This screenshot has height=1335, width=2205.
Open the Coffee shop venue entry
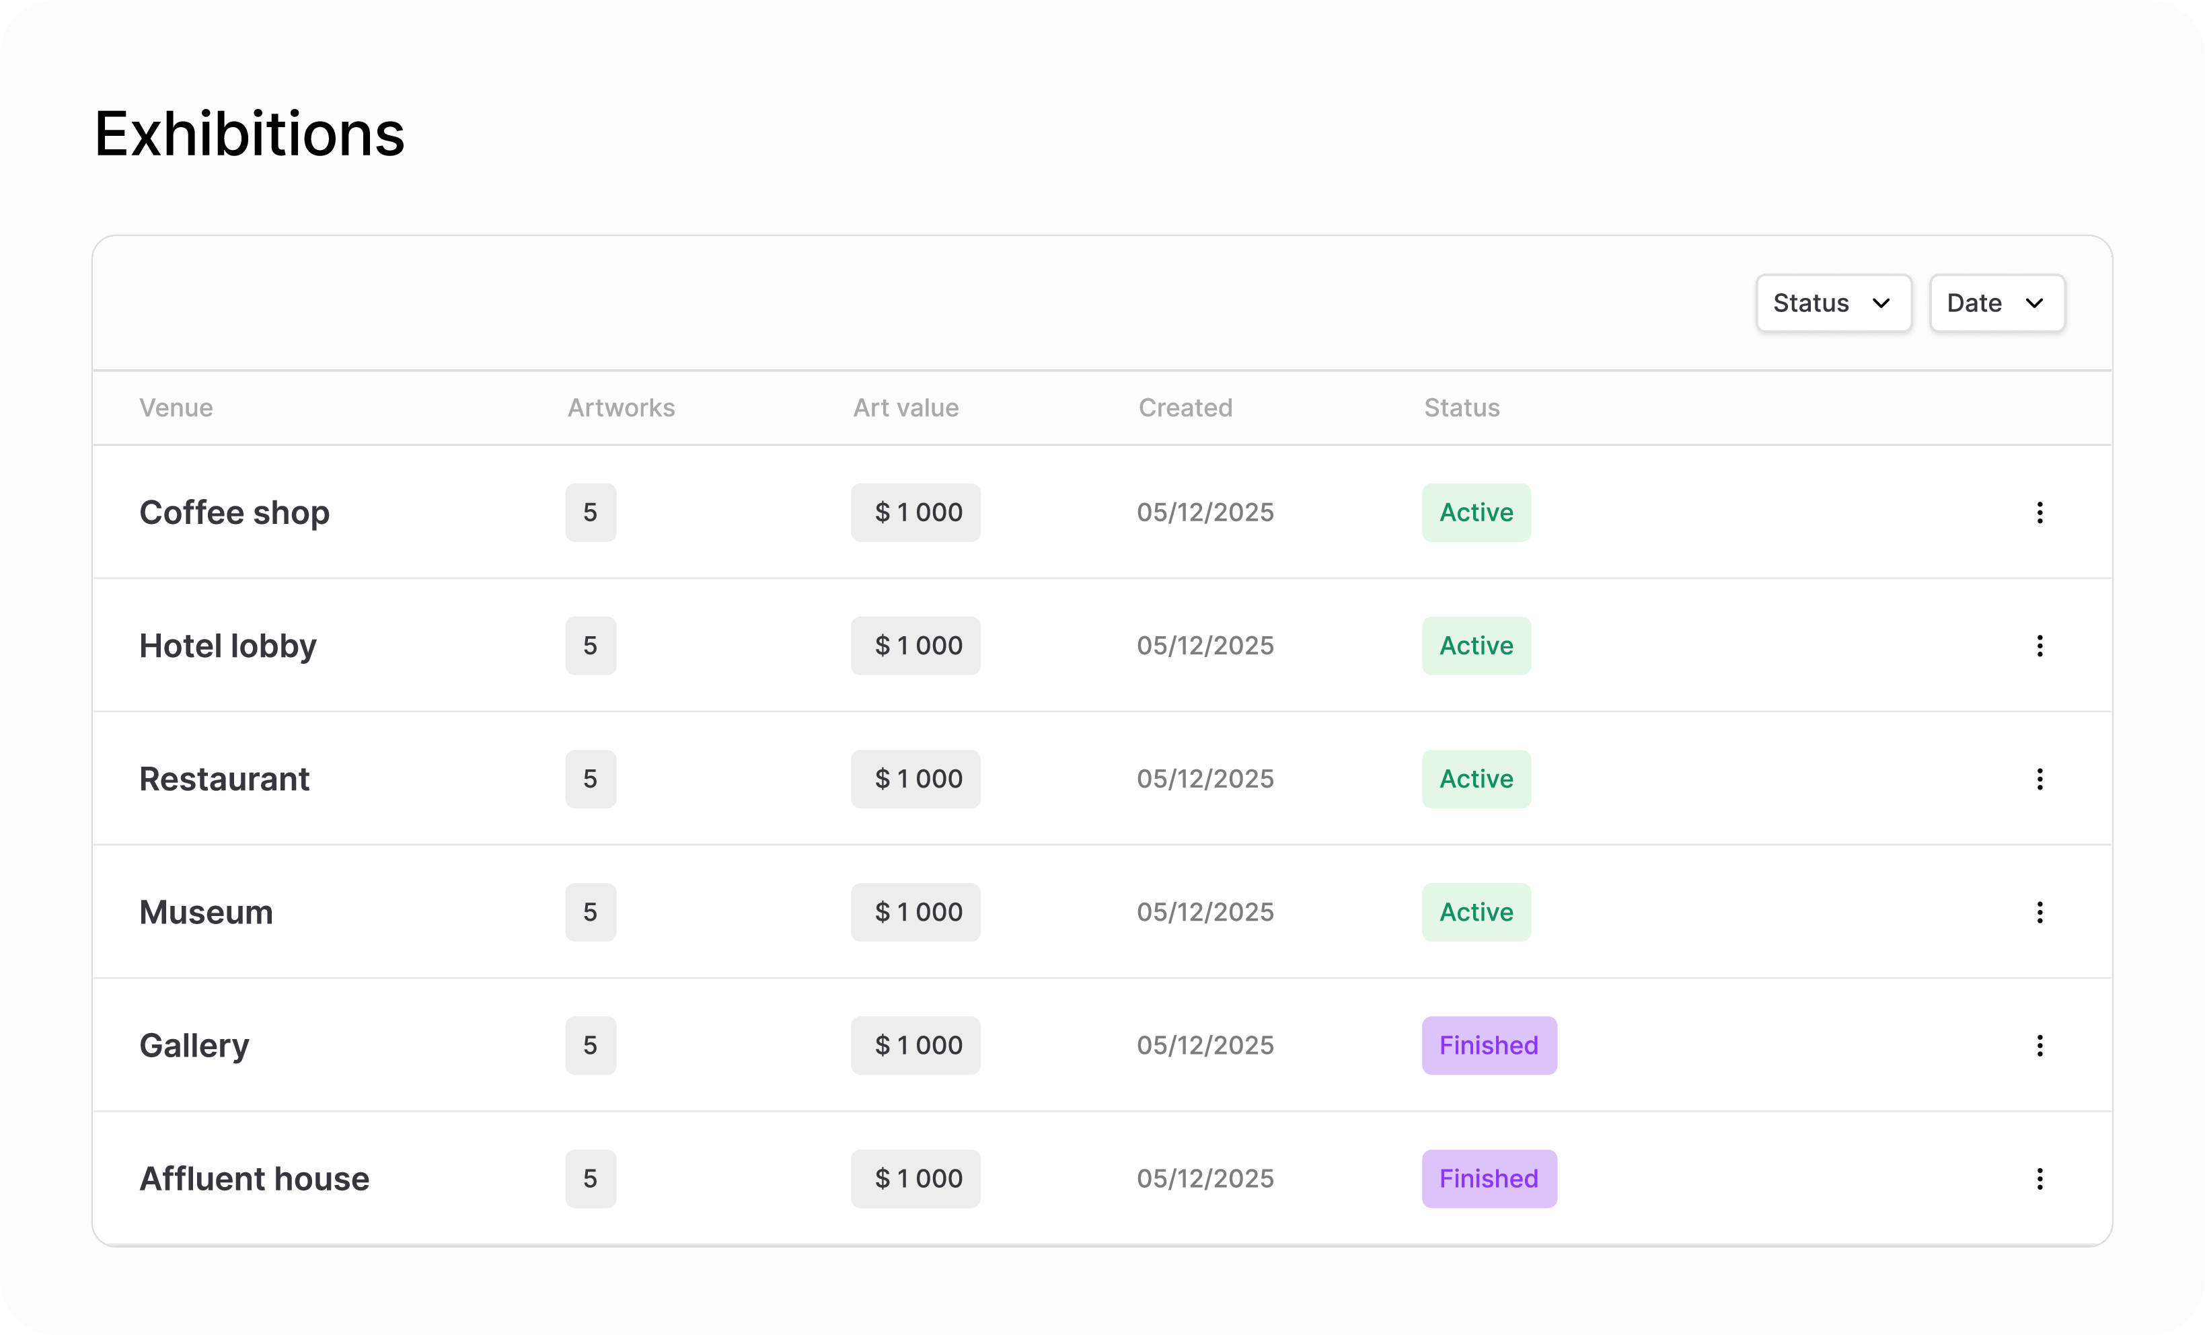pos(235,512)
